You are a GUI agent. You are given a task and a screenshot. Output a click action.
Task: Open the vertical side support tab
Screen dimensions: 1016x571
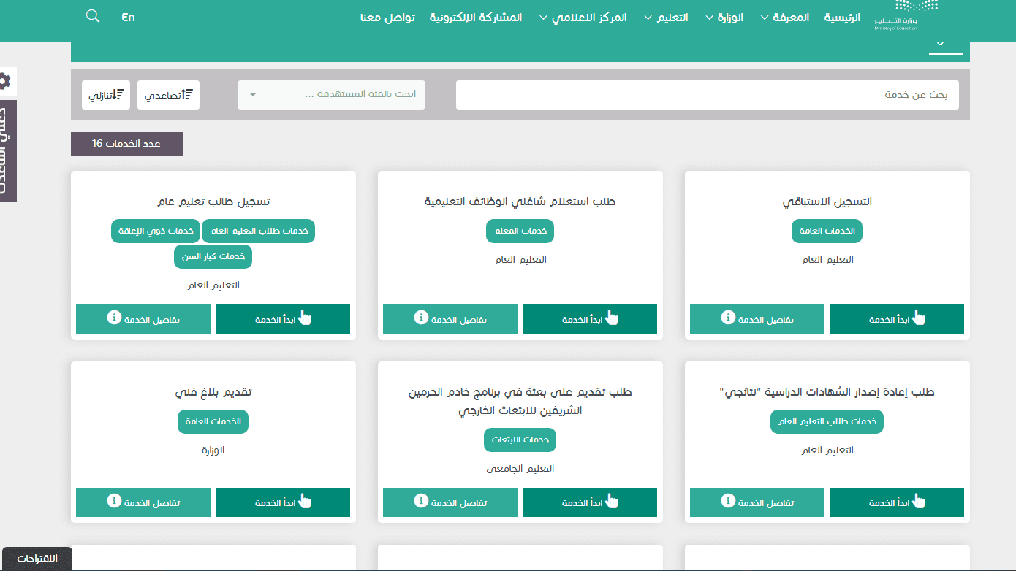7,151
